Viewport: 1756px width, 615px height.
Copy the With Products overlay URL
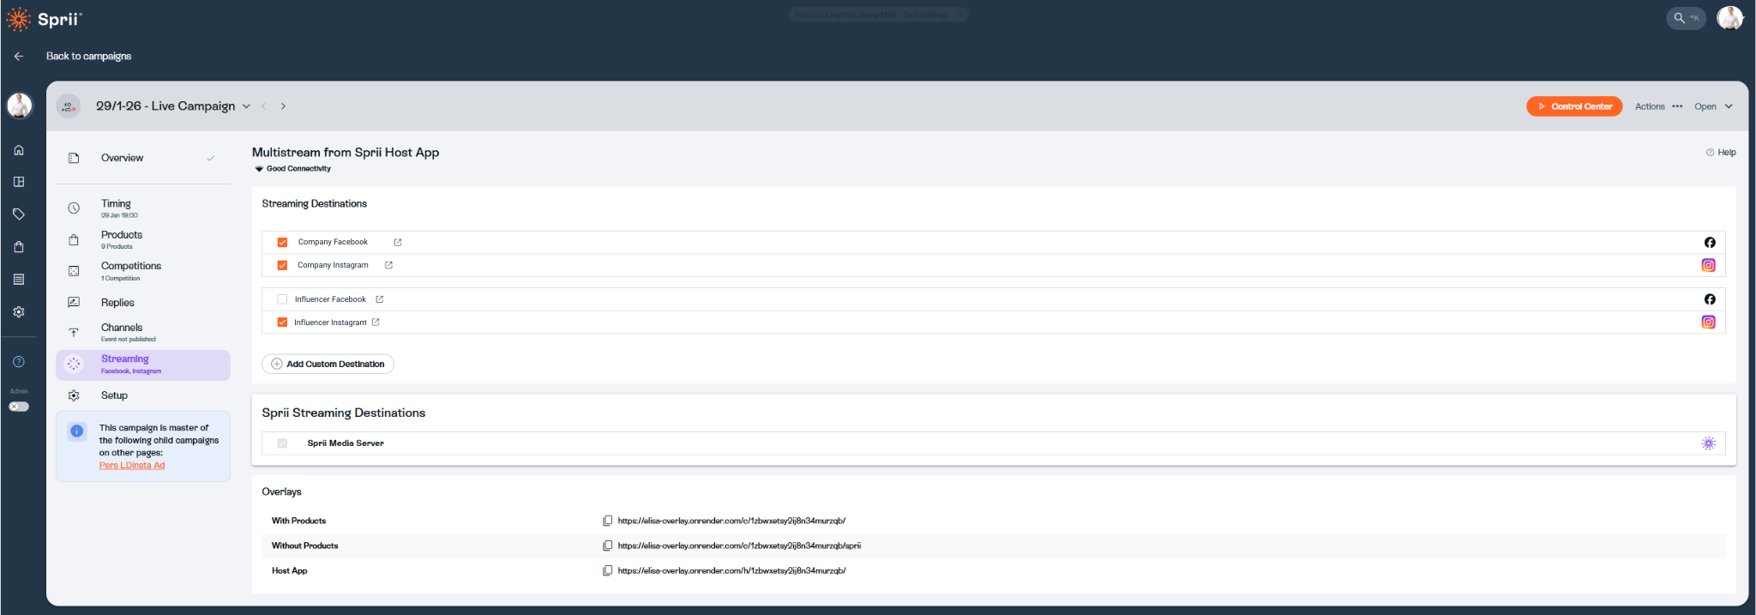607,521
